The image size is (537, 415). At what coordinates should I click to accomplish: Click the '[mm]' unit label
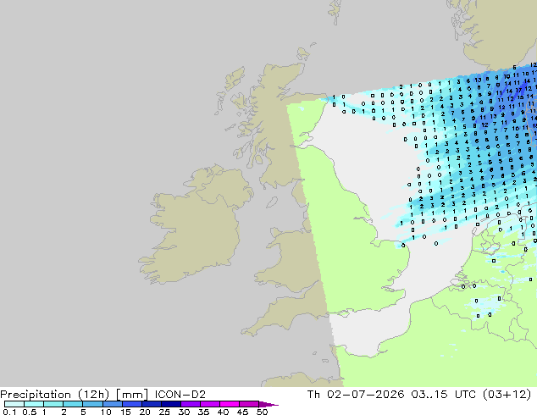click(132, 395)
